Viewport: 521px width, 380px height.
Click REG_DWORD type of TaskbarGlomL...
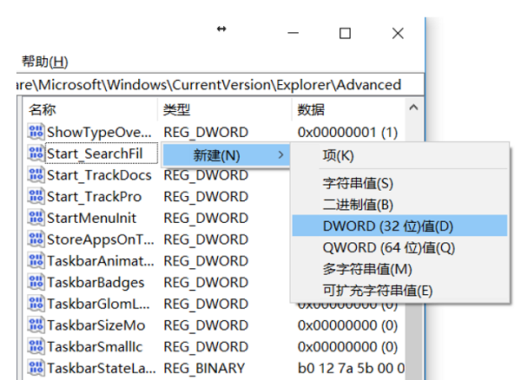(206, 304)
